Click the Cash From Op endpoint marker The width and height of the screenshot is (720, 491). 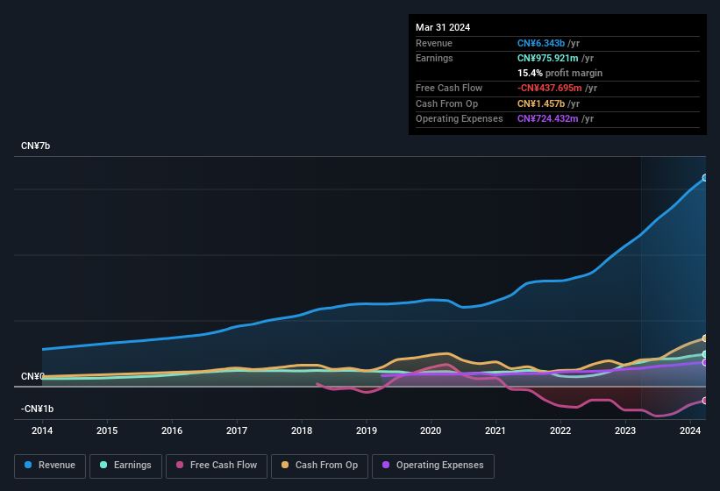click(x=705, y=338)
